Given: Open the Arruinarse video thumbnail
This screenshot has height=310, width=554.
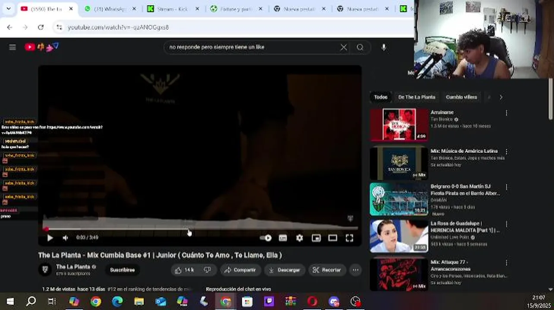Looking at the screenshot, I should click(399, 125).
